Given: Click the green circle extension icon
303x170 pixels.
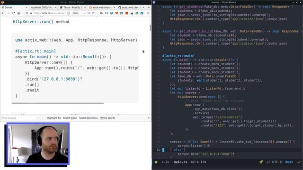Looking at the screenshot, I should point(137,13).
